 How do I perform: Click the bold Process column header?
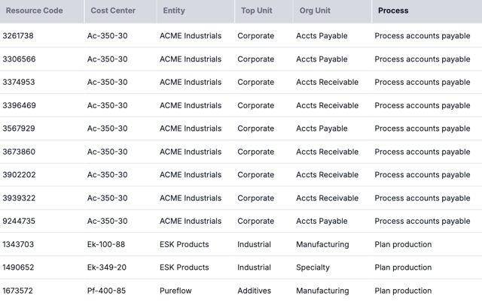coord(393,11)
